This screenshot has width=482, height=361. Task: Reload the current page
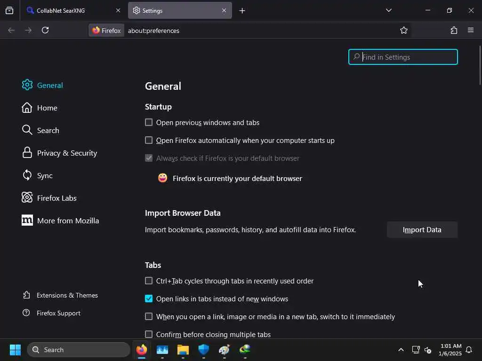pos(45,31)
